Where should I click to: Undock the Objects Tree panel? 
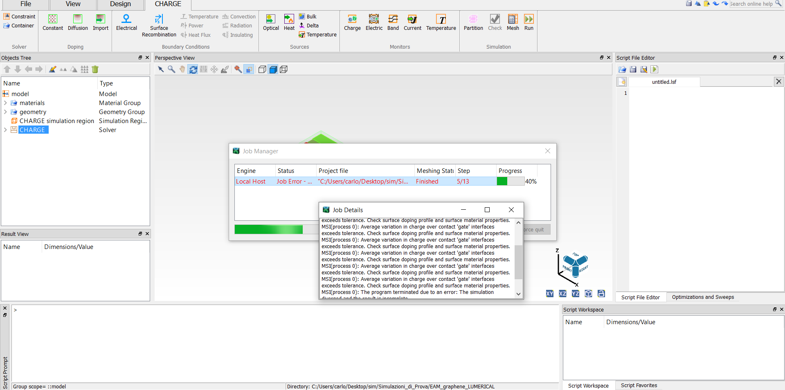(140, 58)
